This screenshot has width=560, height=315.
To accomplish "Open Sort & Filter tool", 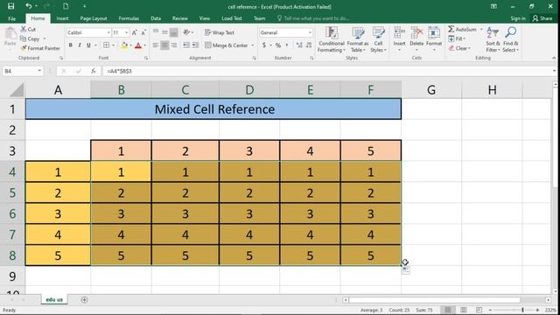I will 493,33.
